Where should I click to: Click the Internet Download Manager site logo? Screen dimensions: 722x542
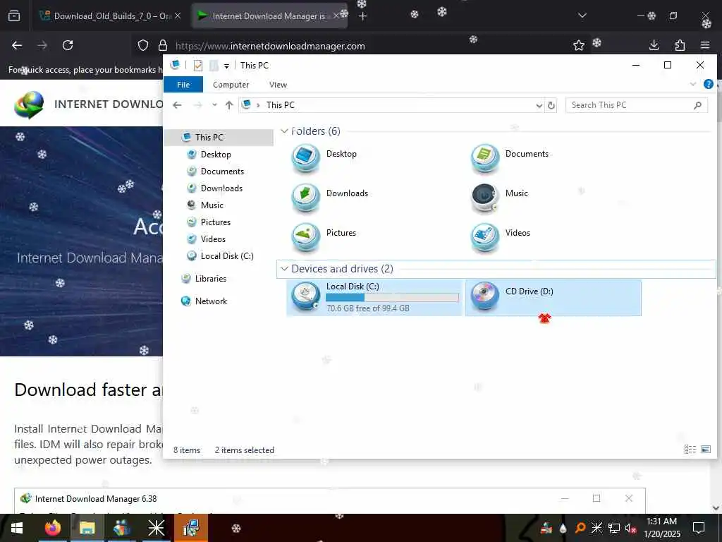coord(29,104)
